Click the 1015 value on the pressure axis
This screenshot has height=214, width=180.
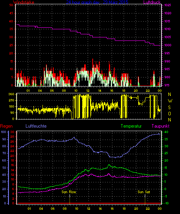(168, 21)
